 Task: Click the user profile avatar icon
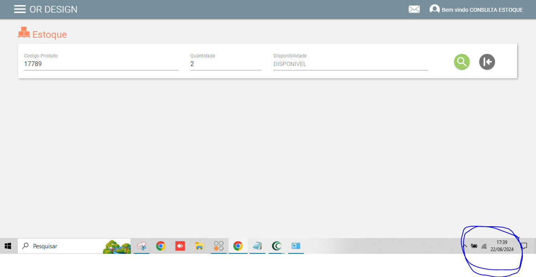tap(434, 9)
